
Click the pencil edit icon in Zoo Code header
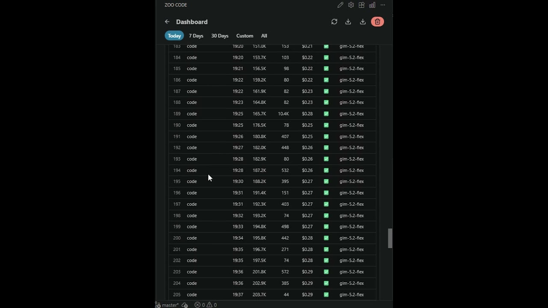pyautogui.click(x=340, y=5)
